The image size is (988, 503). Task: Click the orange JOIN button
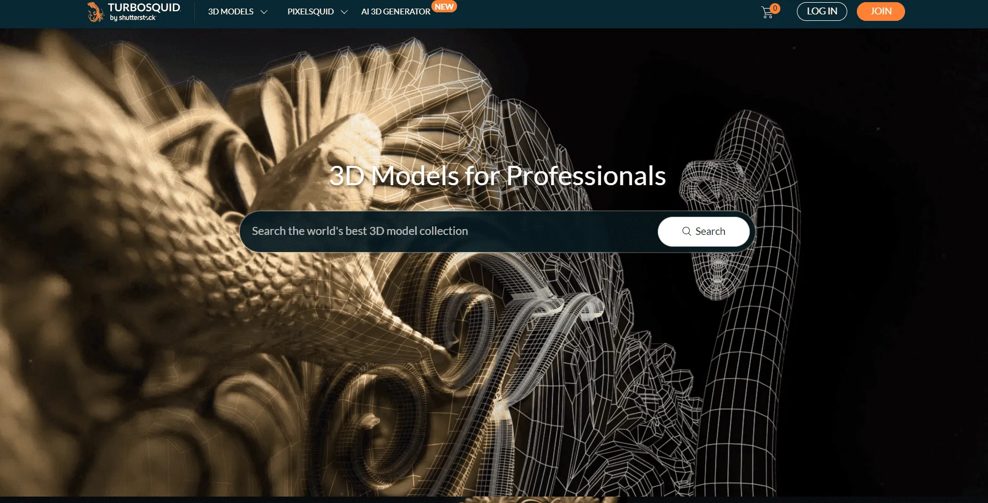click(880, 11)
